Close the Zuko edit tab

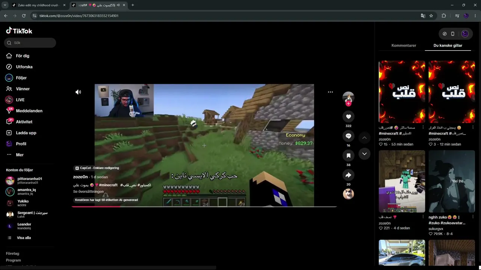pos(64,5)
